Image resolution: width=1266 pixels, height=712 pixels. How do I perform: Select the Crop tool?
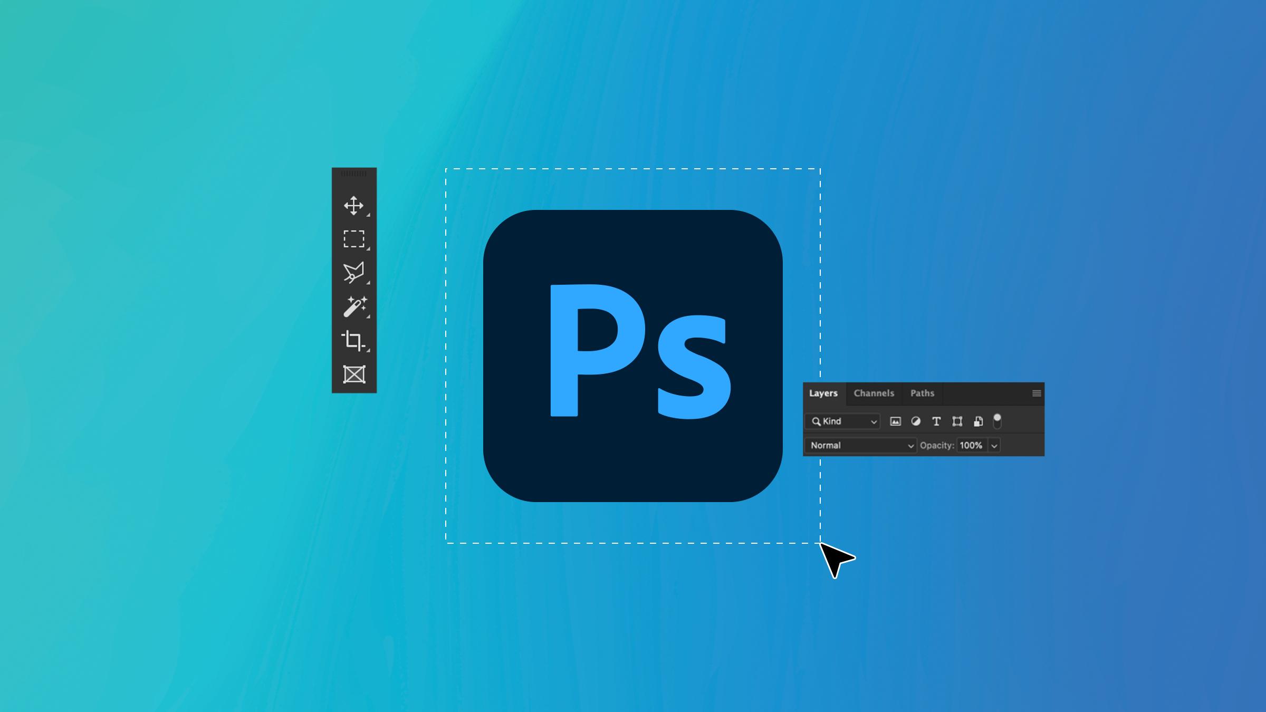[354, 339]
